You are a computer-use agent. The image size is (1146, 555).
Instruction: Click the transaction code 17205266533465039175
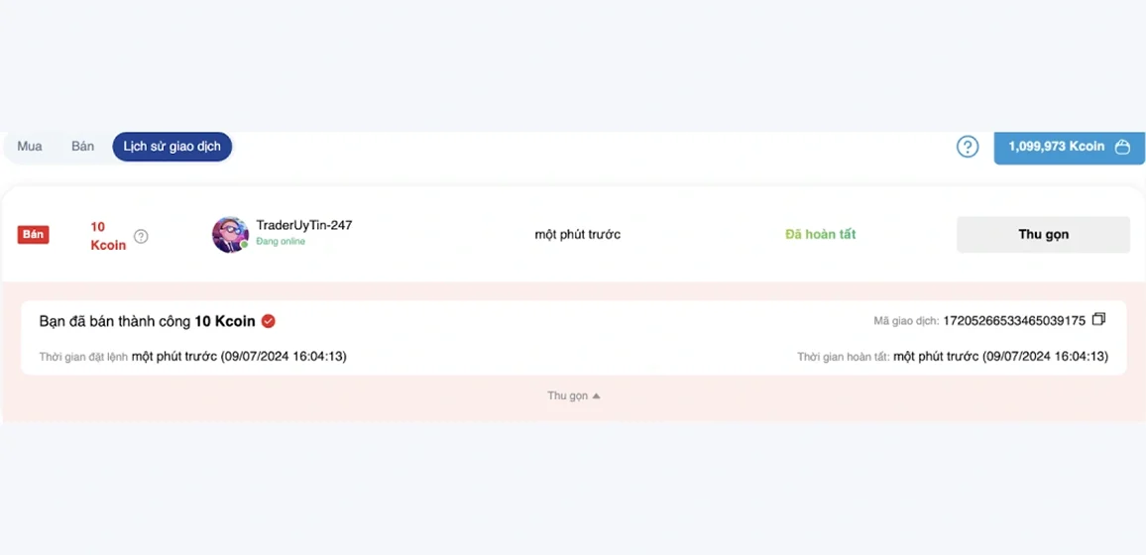1014,320
